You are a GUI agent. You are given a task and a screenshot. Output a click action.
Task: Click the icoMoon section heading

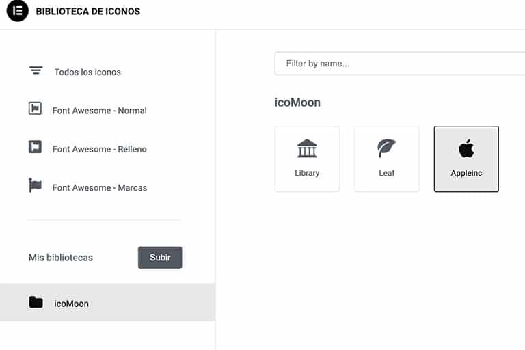pyautogui.click(x=297, y=103)
